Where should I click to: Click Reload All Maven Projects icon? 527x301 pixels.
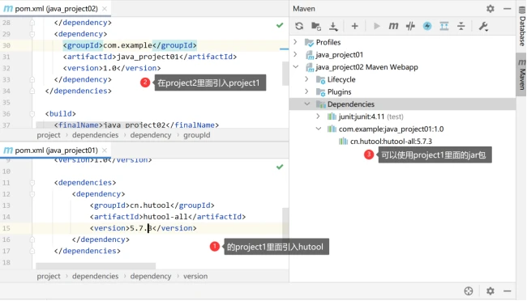click(x=299, y=26)
